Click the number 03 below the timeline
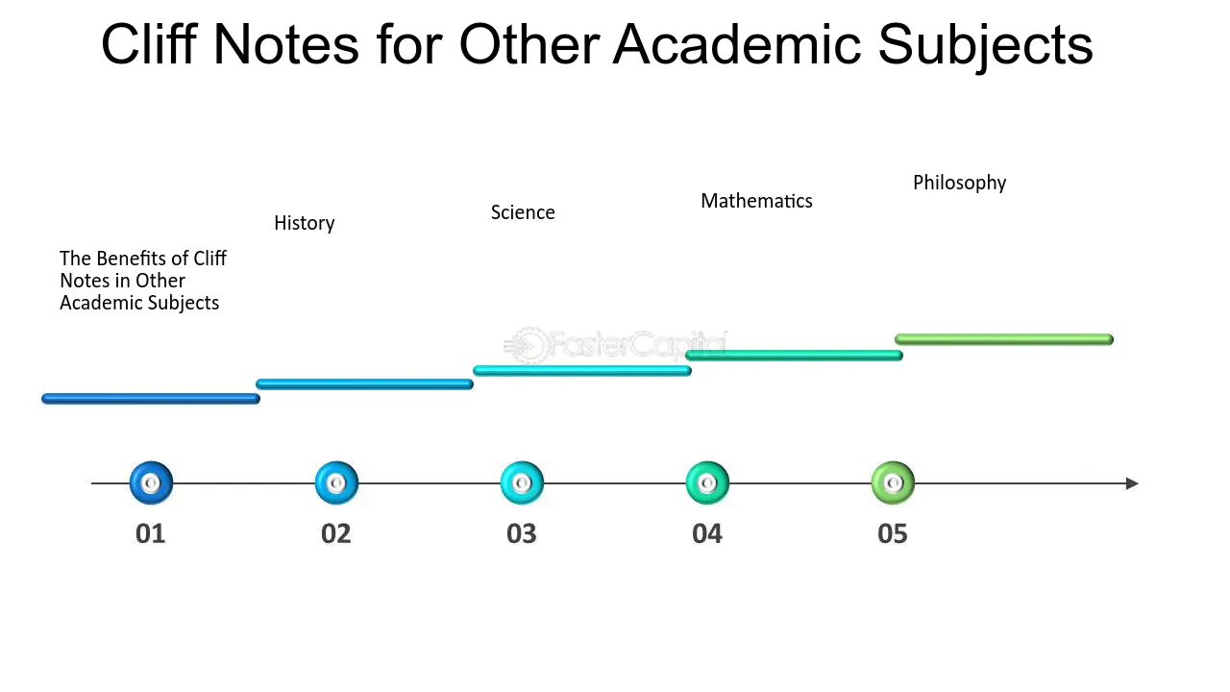 pos(522,533)
